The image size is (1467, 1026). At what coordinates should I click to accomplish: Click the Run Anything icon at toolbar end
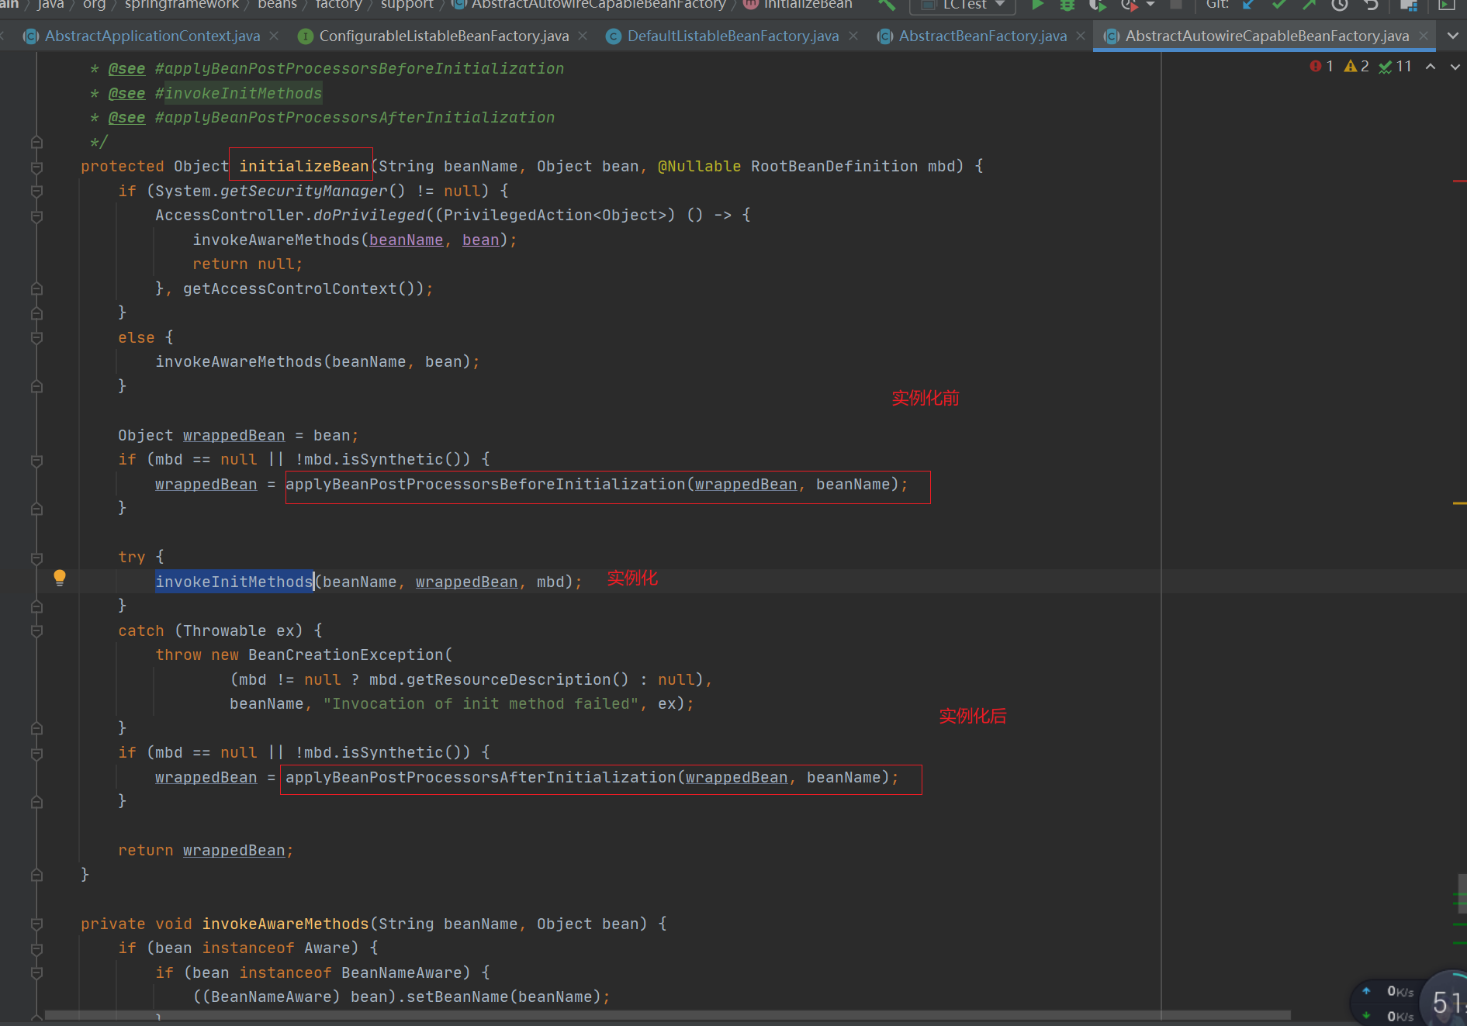(x=1447, y=5)
